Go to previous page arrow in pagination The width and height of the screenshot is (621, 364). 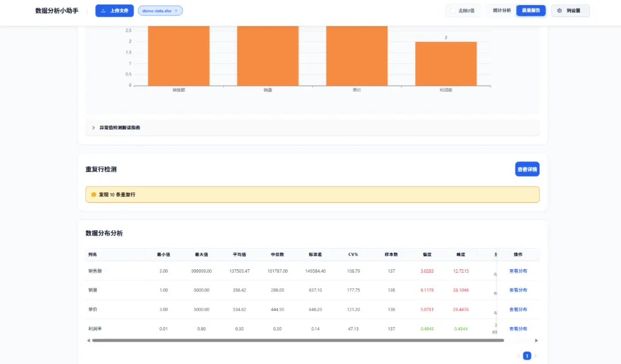[x=519, y=356]
